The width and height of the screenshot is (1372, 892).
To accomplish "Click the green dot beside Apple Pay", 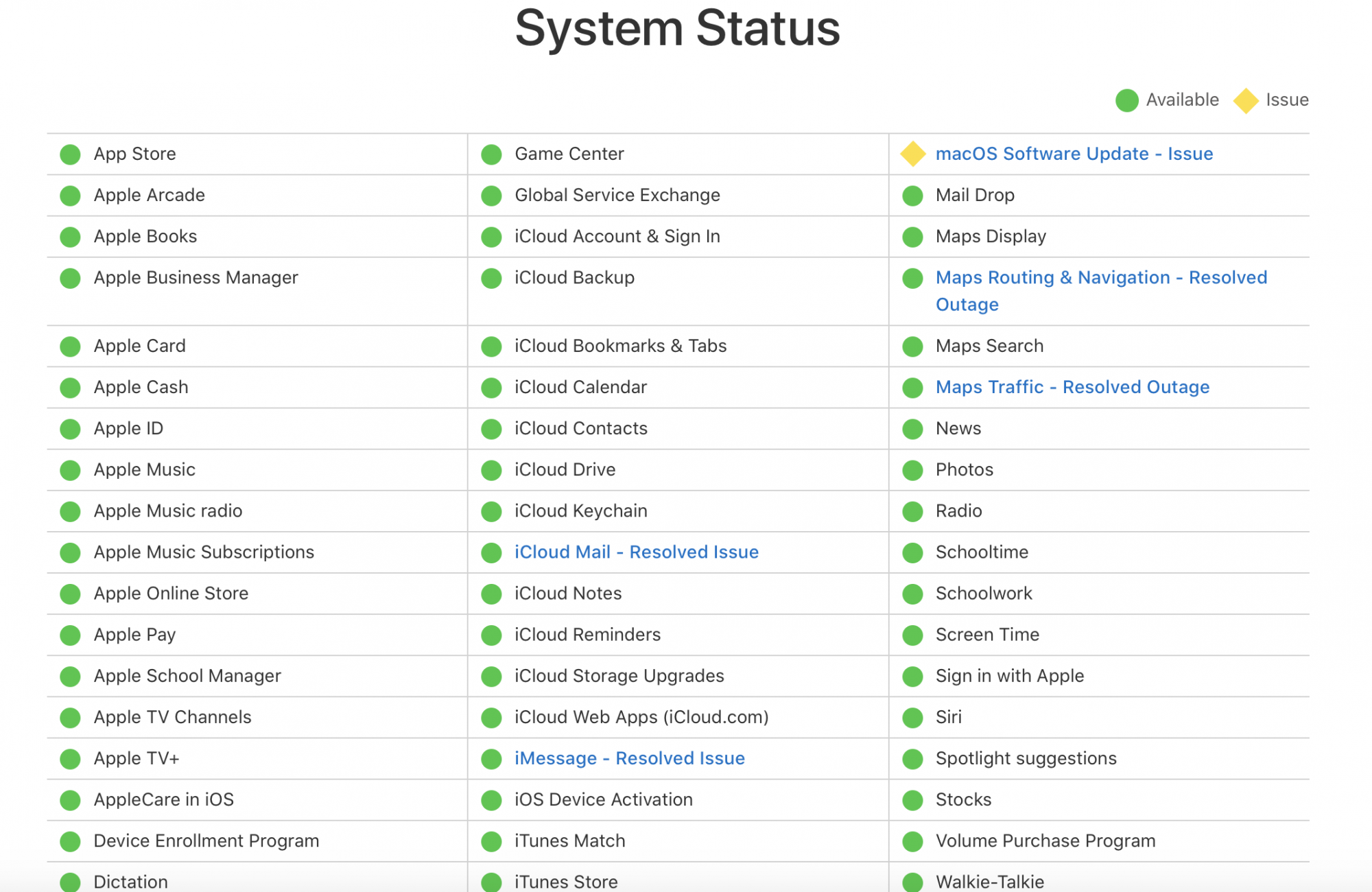I will 70,635.
